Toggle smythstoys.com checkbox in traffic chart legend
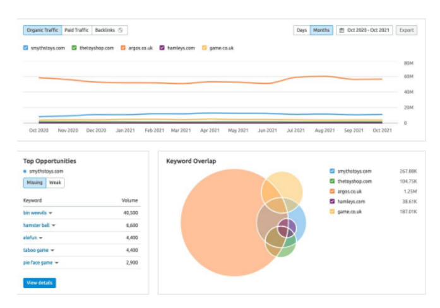 pyautogui.click(x=25, y=48)
